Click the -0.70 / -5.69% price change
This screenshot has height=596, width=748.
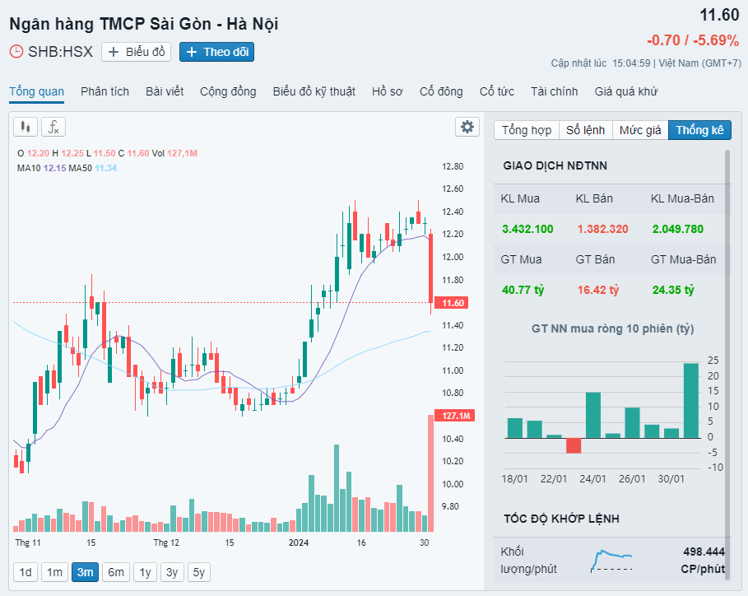tap(693, 40)
